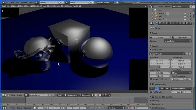Open World properties tab icon
Image resolution: width=196 pixels, height=110 pixels.
click(163, 23)
